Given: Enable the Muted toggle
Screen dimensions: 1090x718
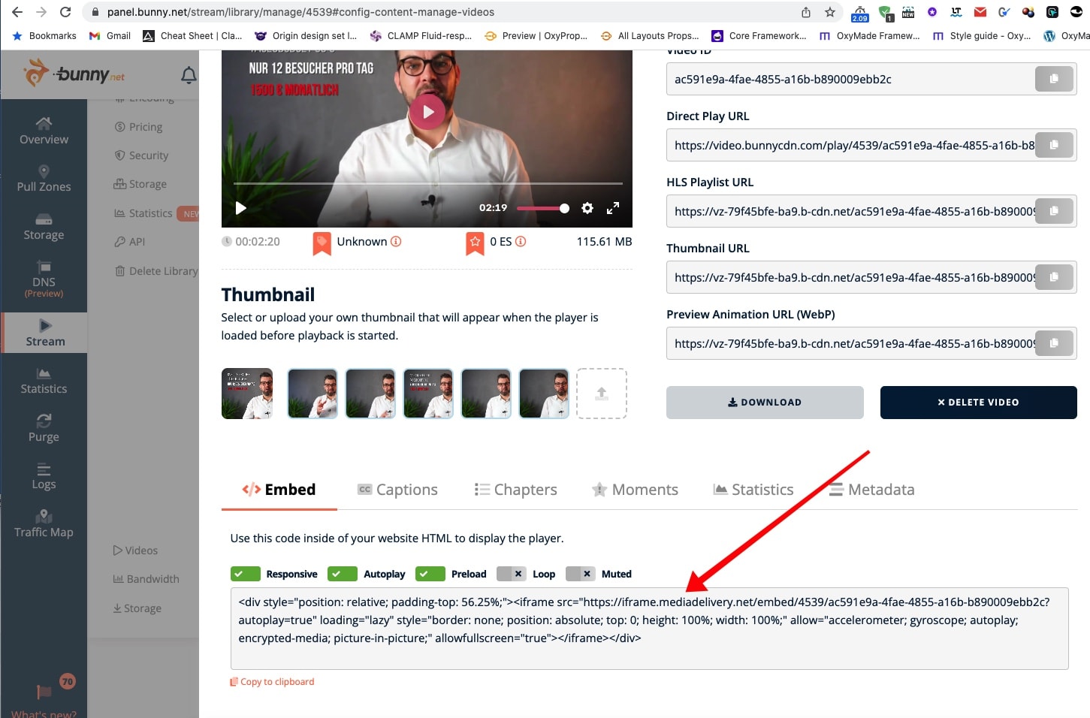Looking at the screenshot, I should pyautogui.click(x=580, y=574).
